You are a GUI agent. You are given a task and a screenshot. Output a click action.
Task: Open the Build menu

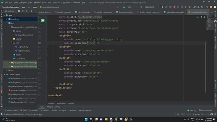(44, 2)
